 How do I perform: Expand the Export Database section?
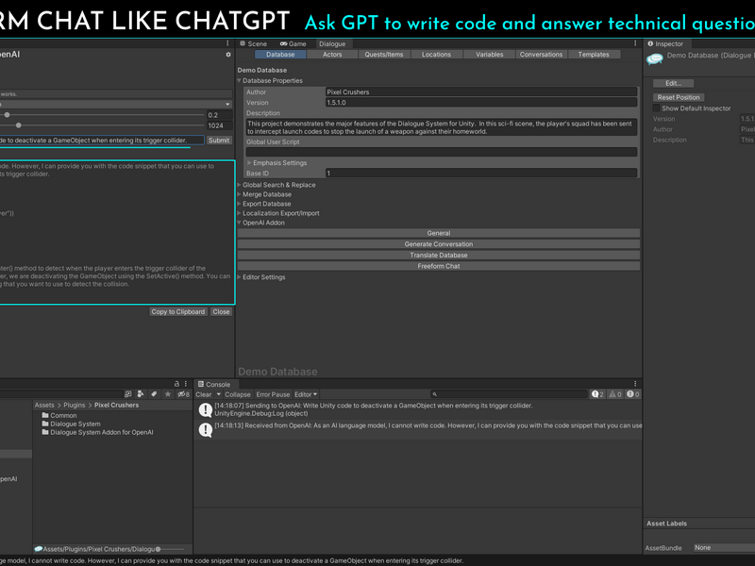point(240,204)
